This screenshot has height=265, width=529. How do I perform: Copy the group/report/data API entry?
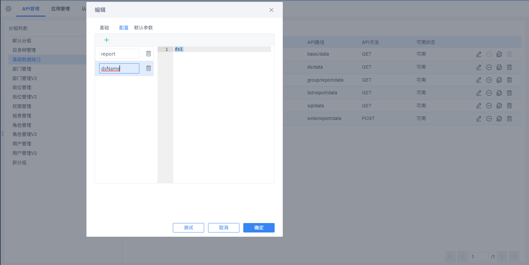click(499, 80)
